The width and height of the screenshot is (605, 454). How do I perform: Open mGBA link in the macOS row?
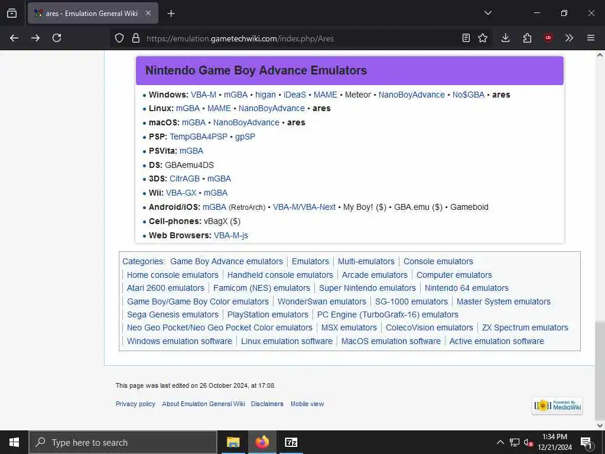(194, 122)
